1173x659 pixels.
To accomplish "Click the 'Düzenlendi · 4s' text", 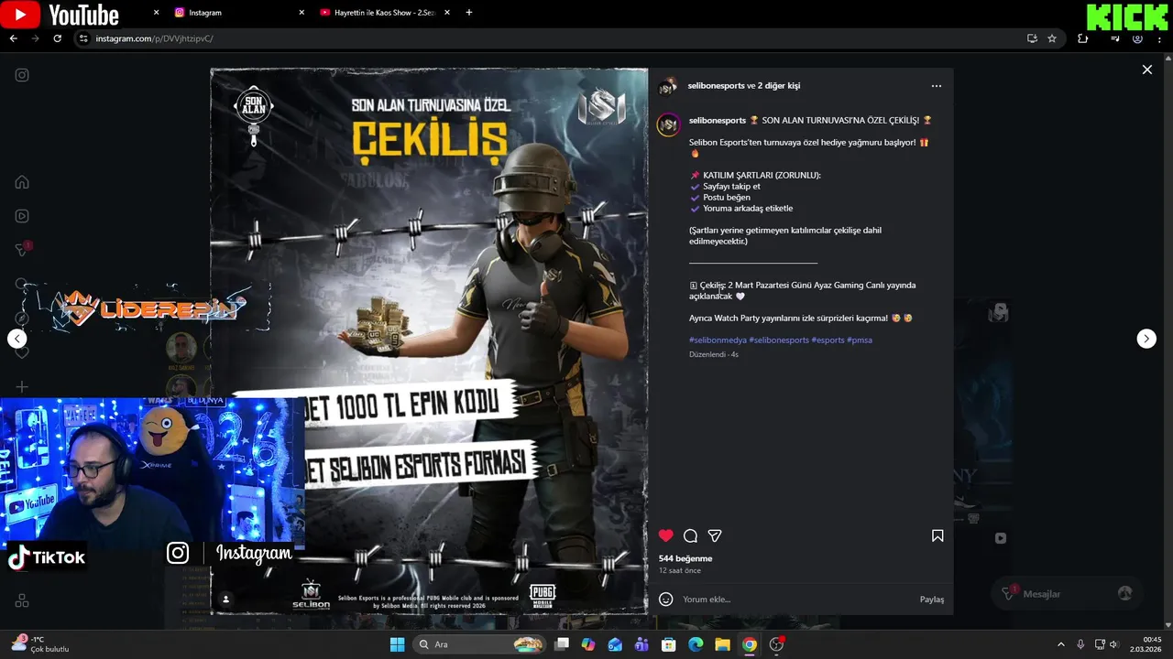I will 714,354.
